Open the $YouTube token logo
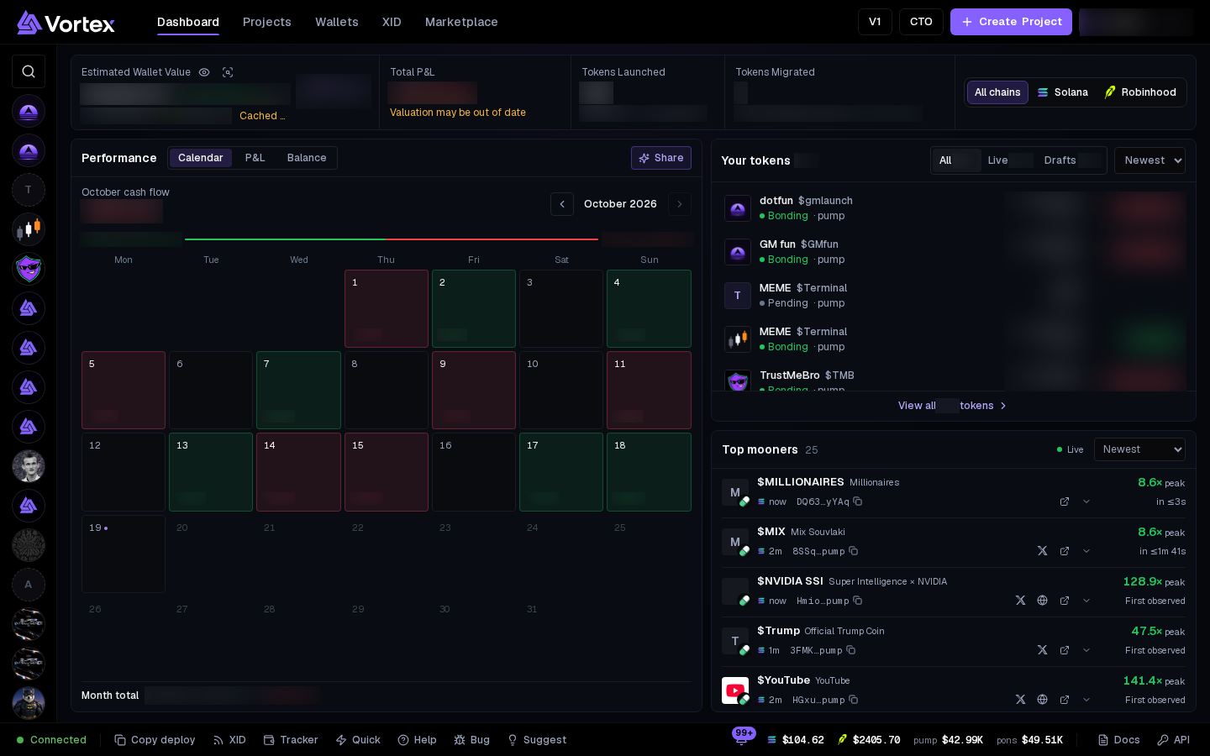 click(735, 690)
